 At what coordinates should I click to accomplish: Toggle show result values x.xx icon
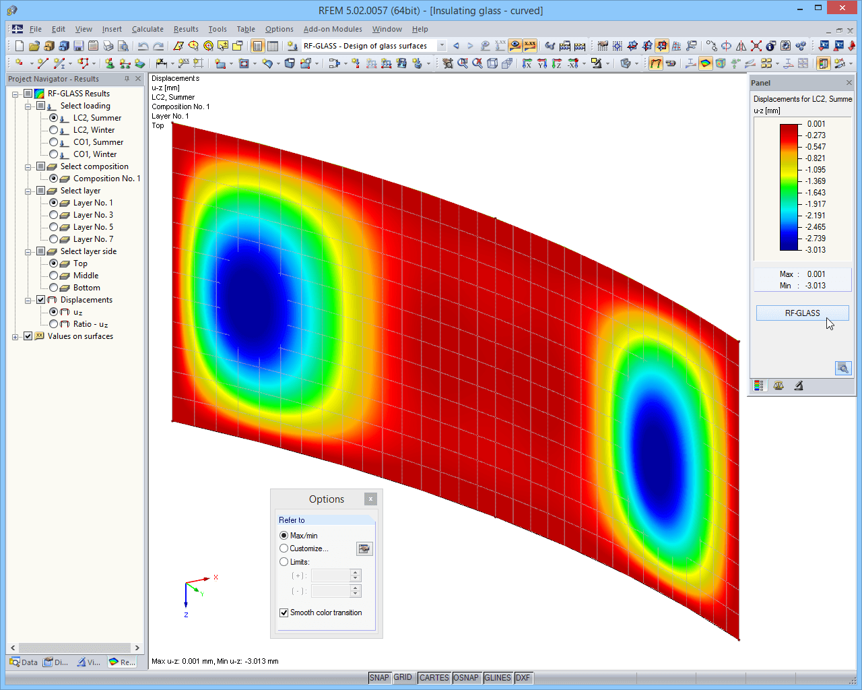[530, 46]
